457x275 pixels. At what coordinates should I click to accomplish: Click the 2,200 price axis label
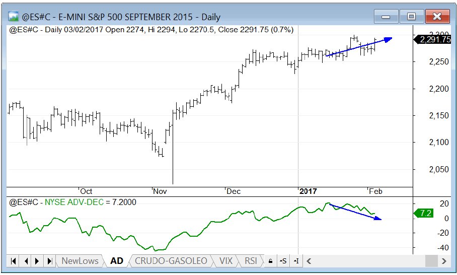point(439,89)
